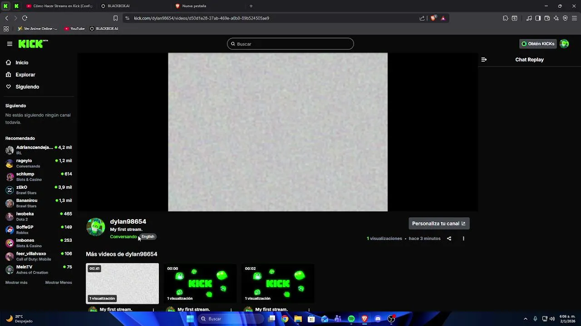Viewport: 581px width, 326px height.
Task: Switch to the BLACKBOX.AI tab
Action: coord(133,6)
